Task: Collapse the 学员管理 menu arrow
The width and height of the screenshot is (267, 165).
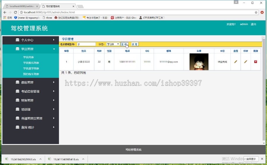Action: [54, 49]
